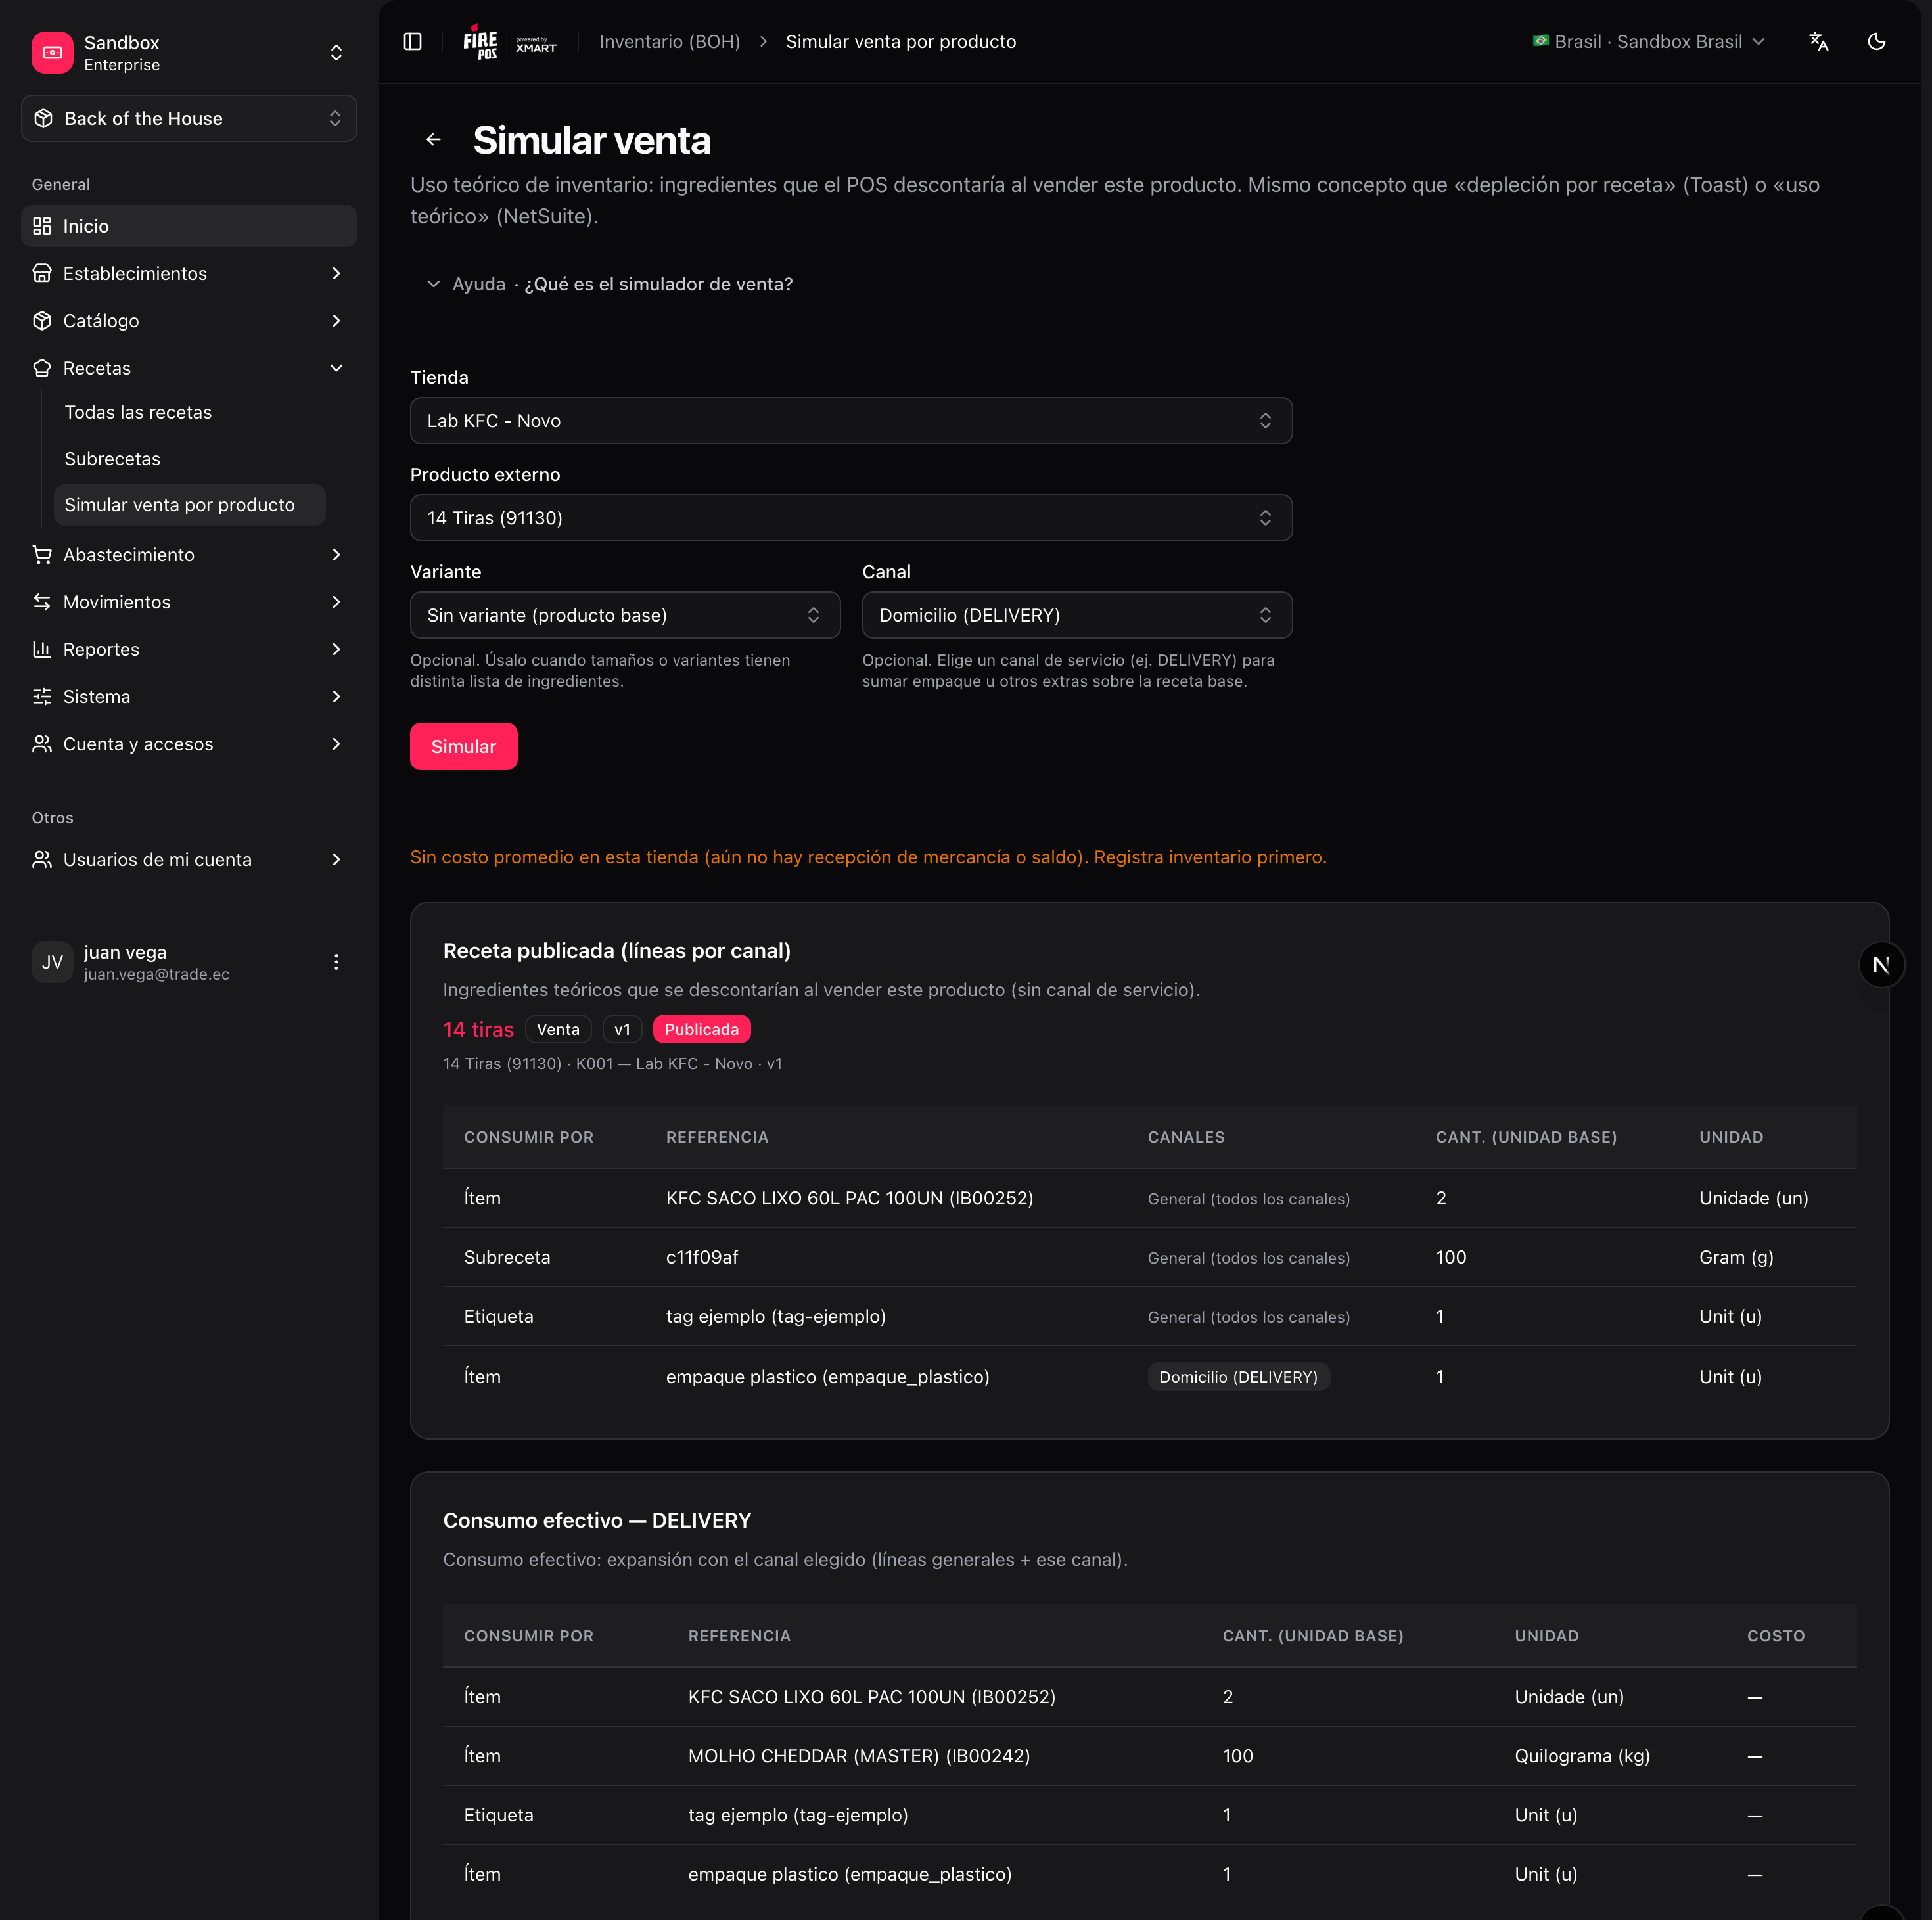Expand the Movimientos submenu chevron

pos(336,602)
